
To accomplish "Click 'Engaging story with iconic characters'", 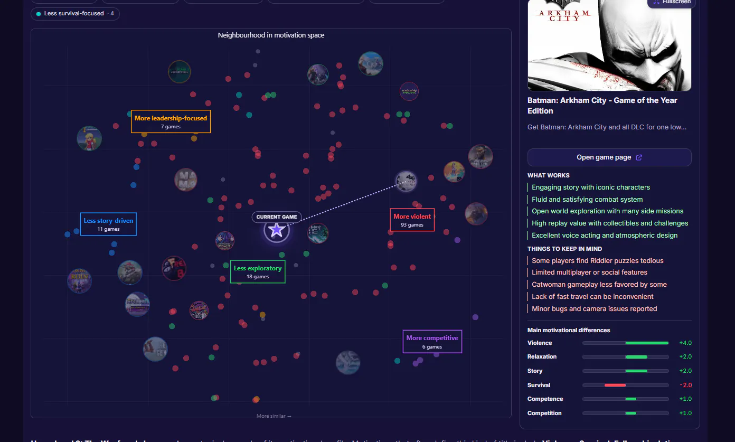I will (591, 187).
